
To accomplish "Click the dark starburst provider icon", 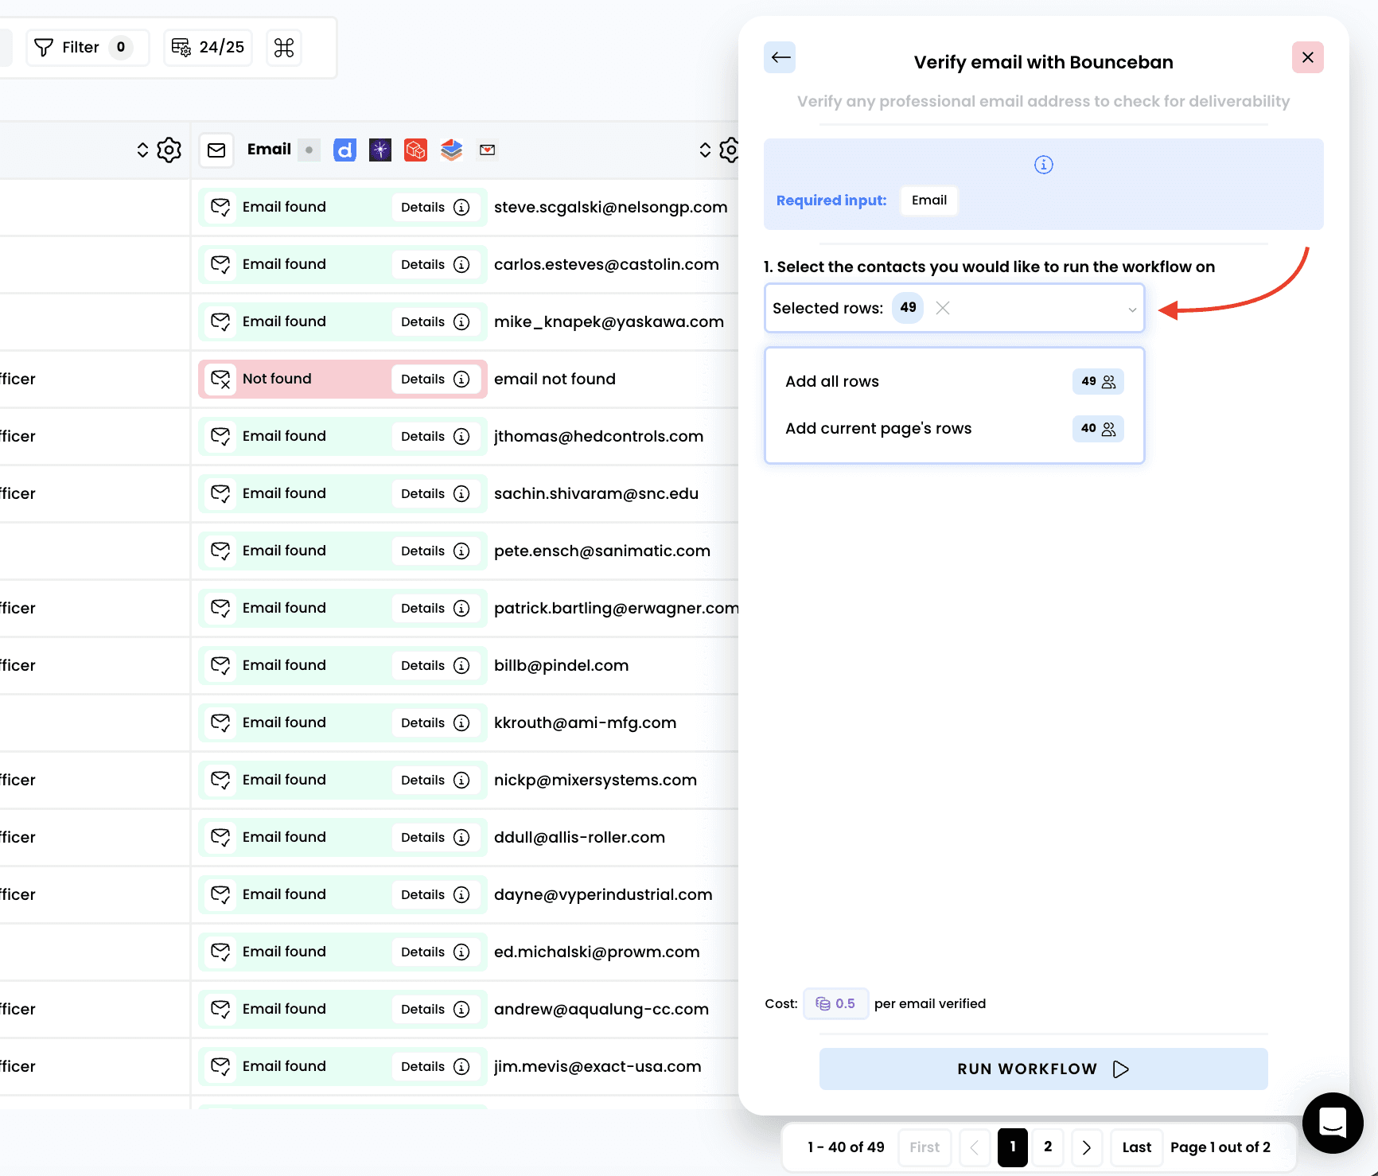I will (x=380, y=150).
